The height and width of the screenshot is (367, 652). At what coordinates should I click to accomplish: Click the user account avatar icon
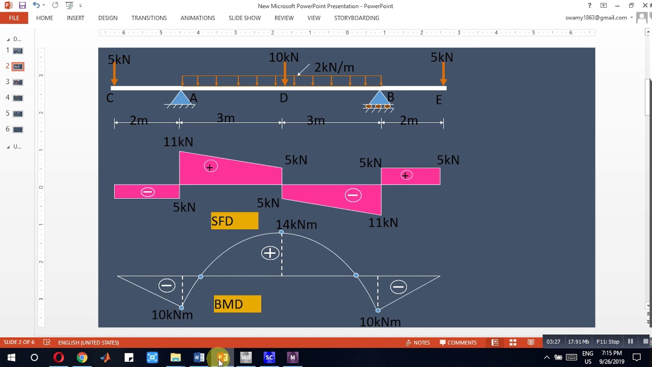pyautogui.click(x=643, y=17)
